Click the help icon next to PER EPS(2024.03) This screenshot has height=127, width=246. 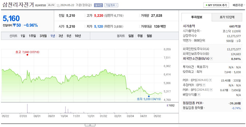tap(210, 80)
